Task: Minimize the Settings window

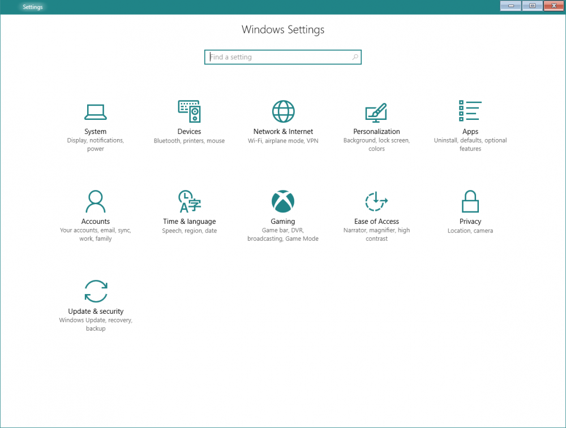Action: (x=511, y=6)
